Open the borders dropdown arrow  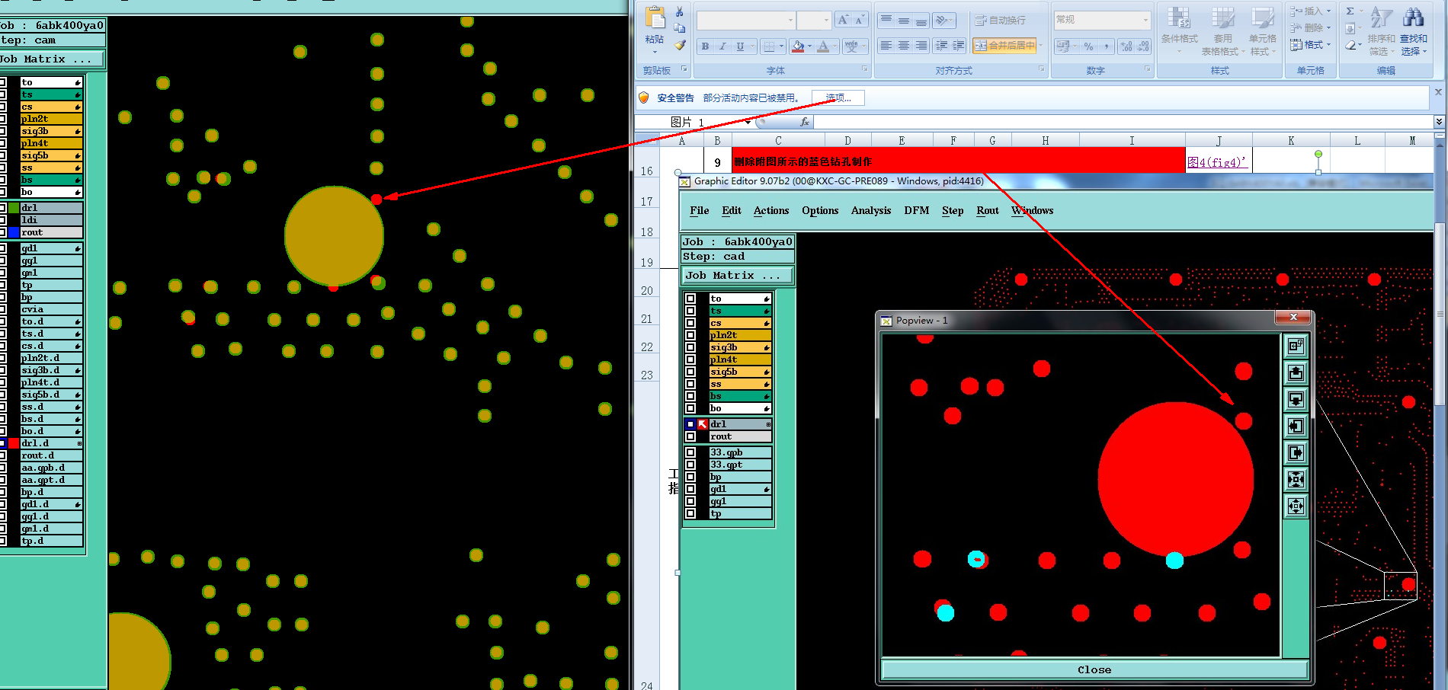tap(781, 46)
